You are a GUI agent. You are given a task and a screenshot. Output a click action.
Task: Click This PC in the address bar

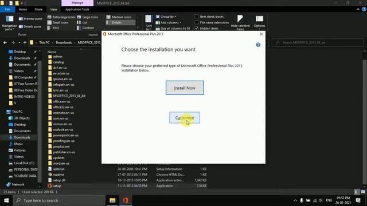(x=44, y=42)
